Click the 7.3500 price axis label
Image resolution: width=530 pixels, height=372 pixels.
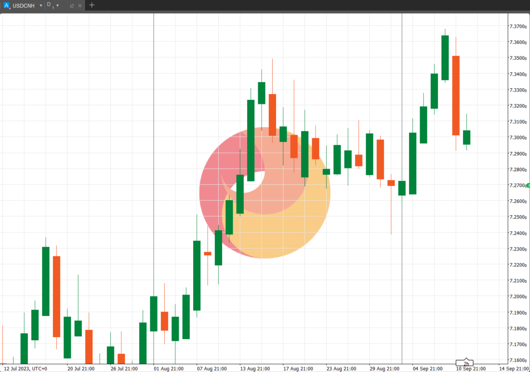pos(518,58)
